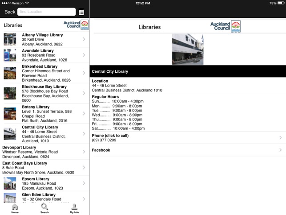Tap the Libraries heading in detail pane
Screen dimensions: 286x215
(149, 27)
